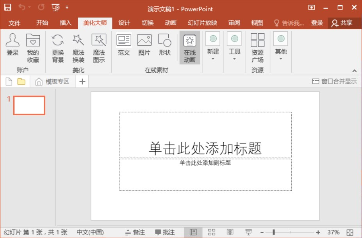Click the 共享 share button
This screenshot has height=238, width=362.
click(x=342, y=23)
